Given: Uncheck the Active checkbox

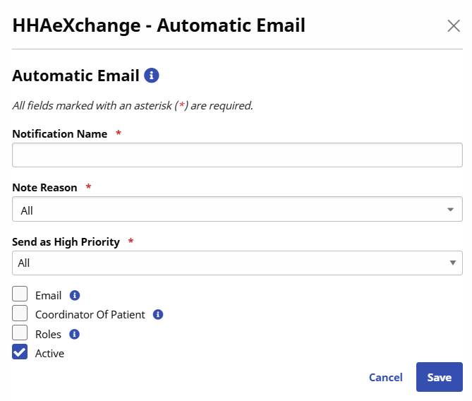Looking at the screenshot, I should click(x=20, y=352).
